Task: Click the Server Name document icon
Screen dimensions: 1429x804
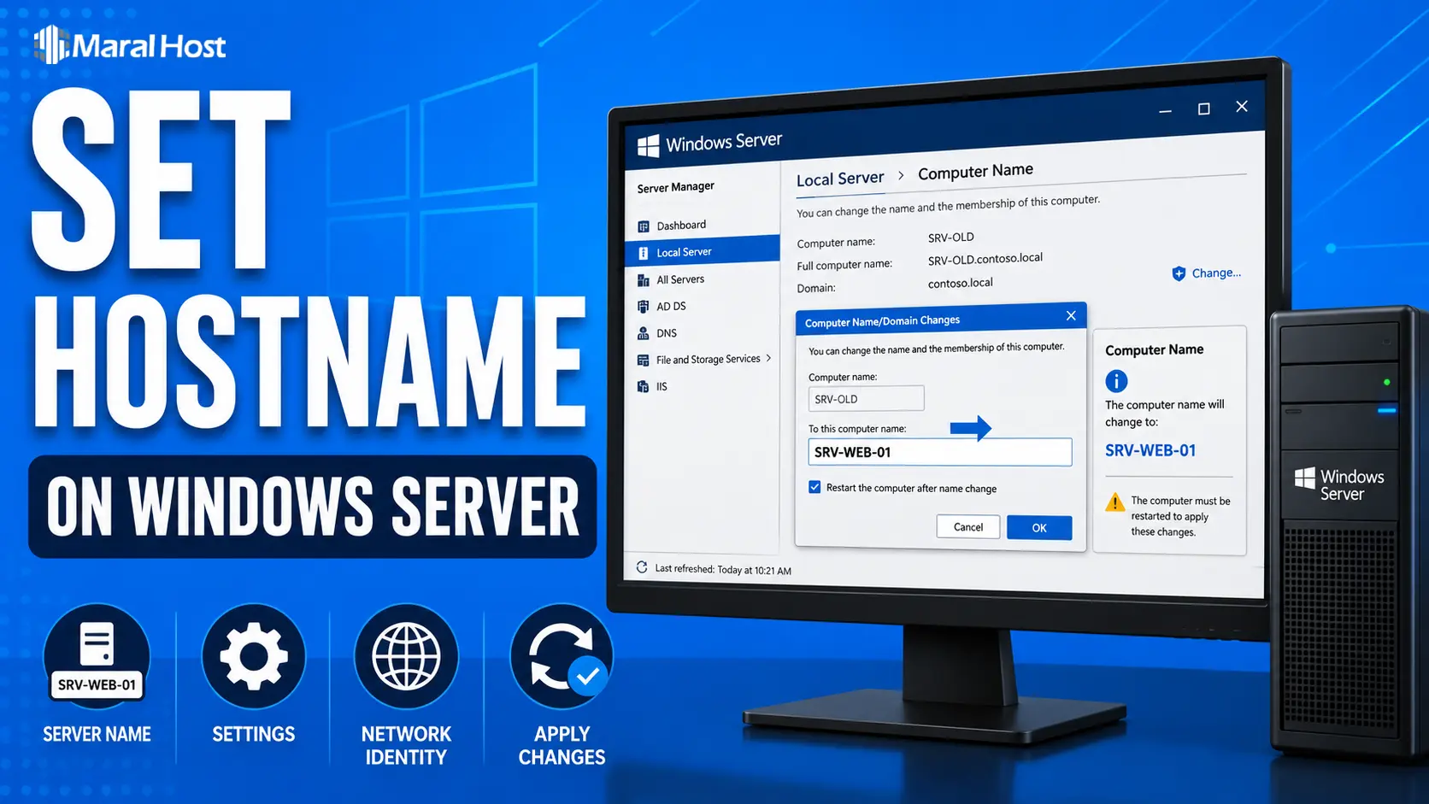Action: [97, 643]
